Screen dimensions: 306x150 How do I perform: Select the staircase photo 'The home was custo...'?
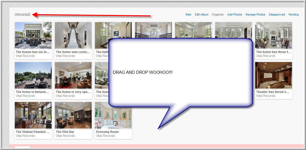(x=73, y=35)
